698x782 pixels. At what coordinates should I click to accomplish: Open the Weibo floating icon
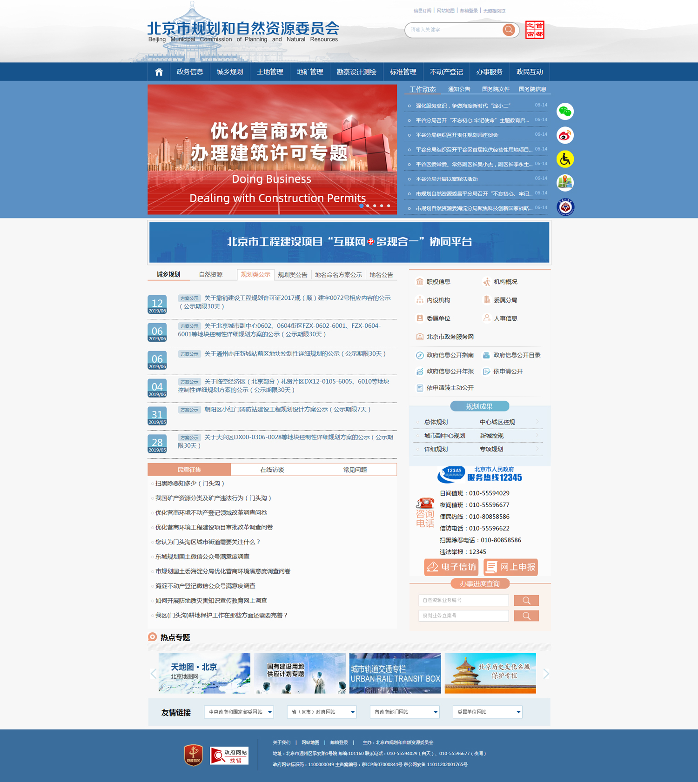(x=565, y=135)
